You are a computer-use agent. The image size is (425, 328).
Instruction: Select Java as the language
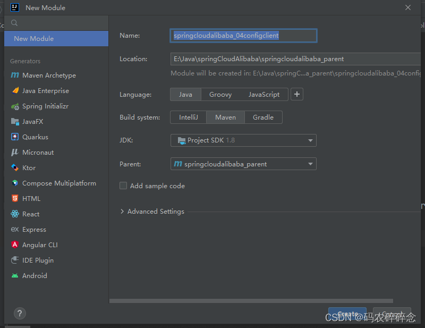tap(185, 95)
